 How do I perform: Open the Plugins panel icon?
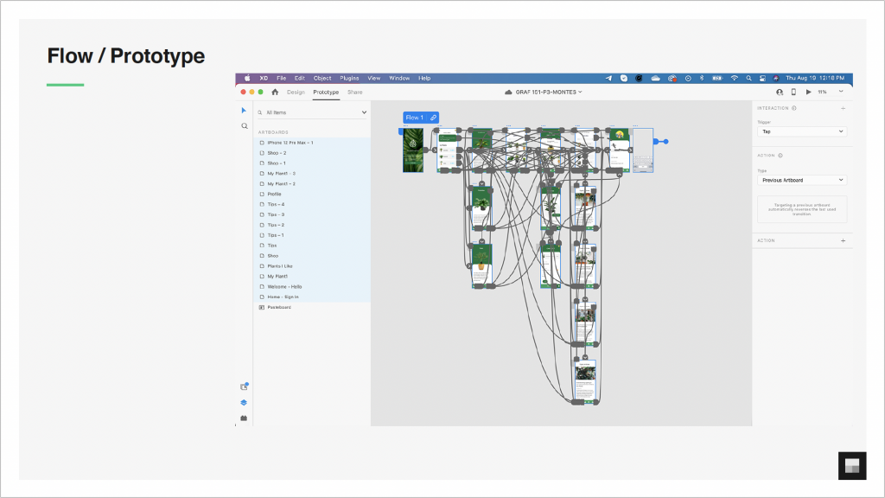(x=244, y=418)
